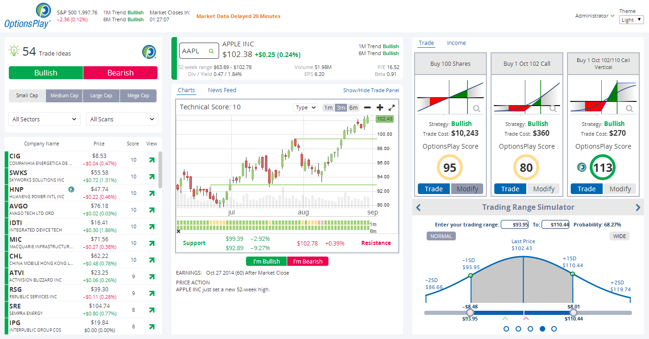Viewport: 649px width, 339px height.
Task: Open IDTI view arrow
Action: [151, 226]
